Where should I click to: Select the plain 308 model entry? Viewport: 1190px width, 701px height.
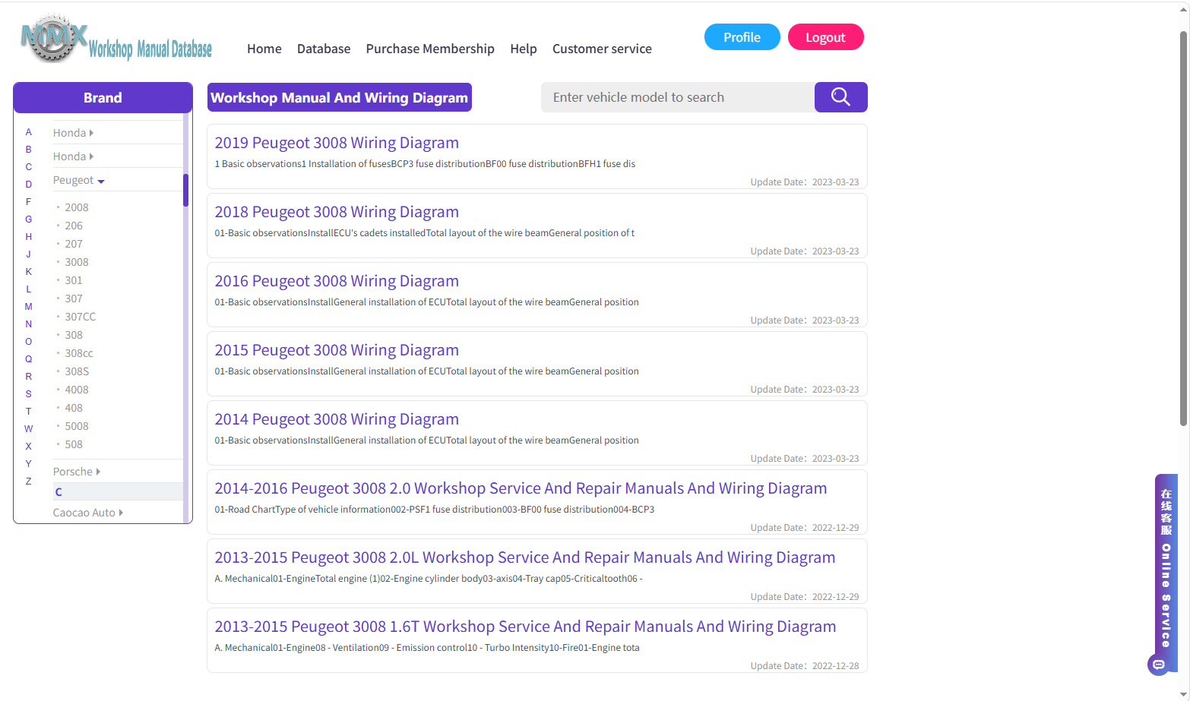[x=74, y=335]
